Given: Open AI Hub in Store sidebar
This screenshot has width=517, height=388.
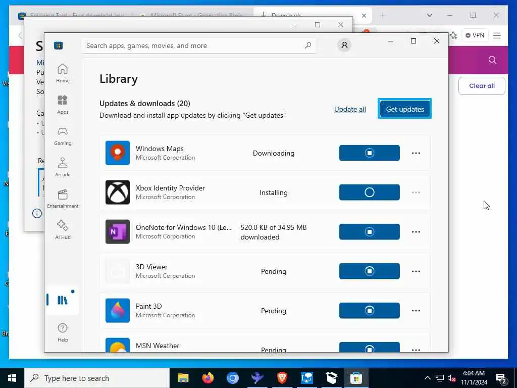Looking at the screenshot, I should click(63, 230).
